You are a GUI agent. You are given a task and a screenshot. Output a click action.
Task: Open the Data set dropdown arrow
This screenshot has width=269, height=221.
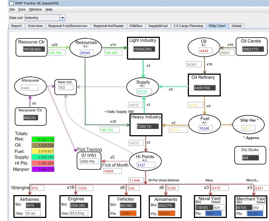pos(63,18)
